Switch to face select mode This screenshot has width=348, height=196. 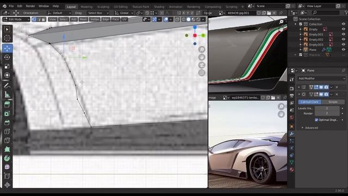tap(43, 20)
